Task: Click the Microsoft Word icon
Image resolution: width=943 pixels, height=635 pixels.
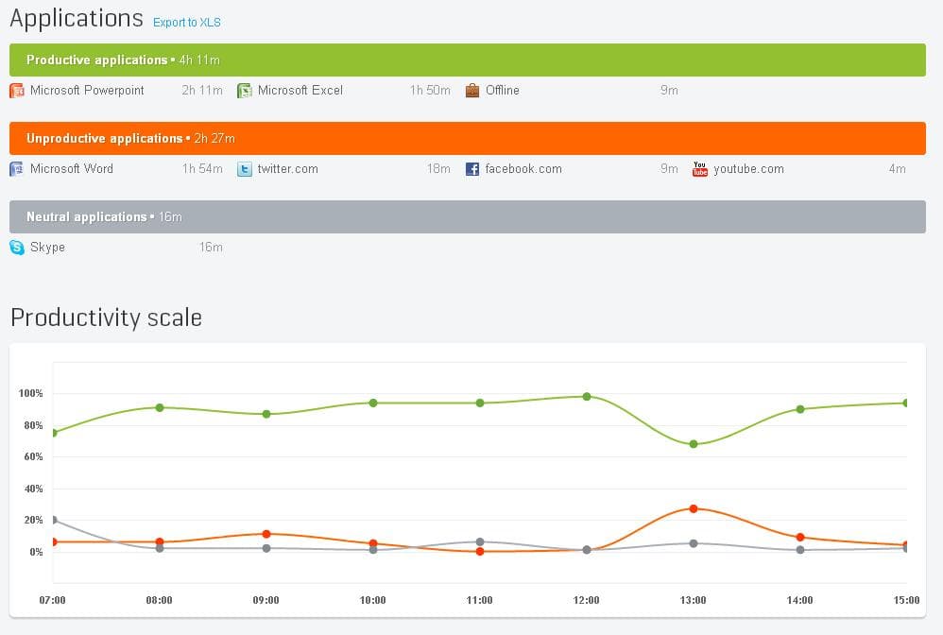Action: pos(17,169)
